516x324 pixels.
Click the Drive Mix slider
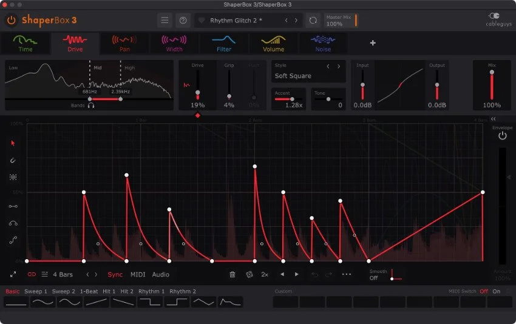pyautogui.click(x=492, y=85)
